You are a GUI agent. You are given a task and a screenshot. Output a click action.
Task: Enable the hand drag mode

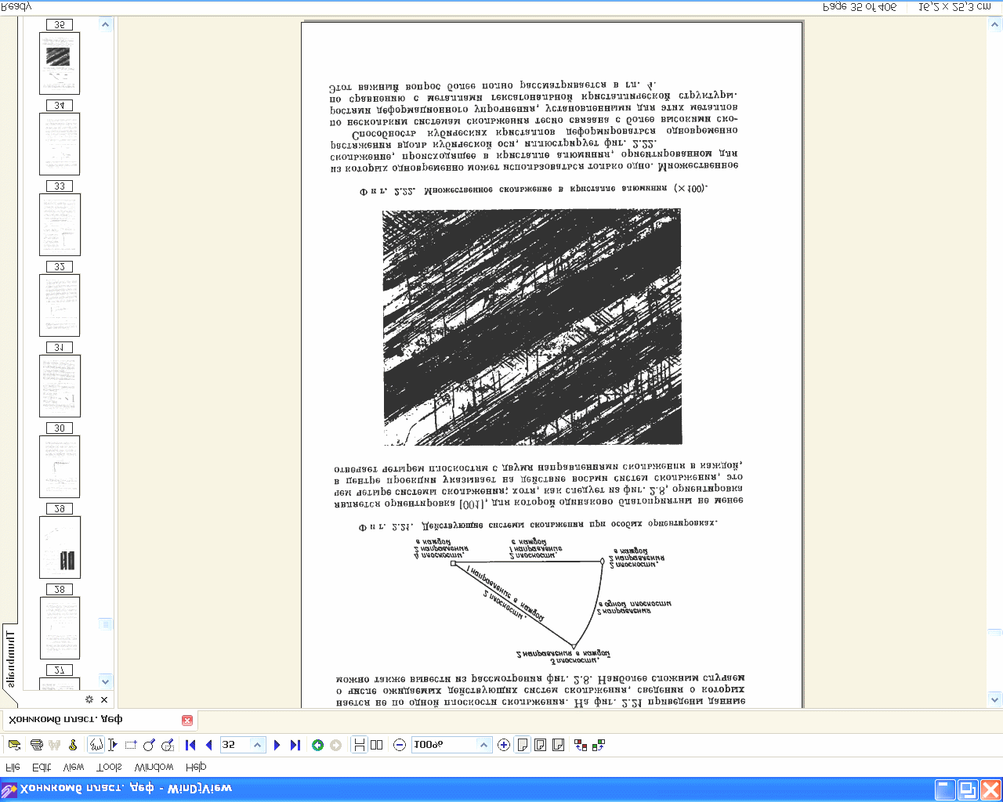[96, 745]
